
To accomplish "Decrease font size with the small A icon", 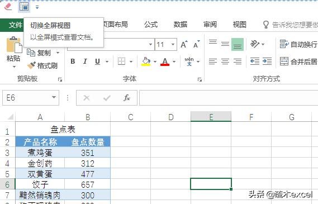I will click(x=196, y=44).
